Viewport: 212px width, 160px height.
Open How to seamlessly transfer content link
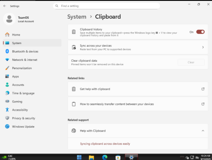(x=138, y=104)
